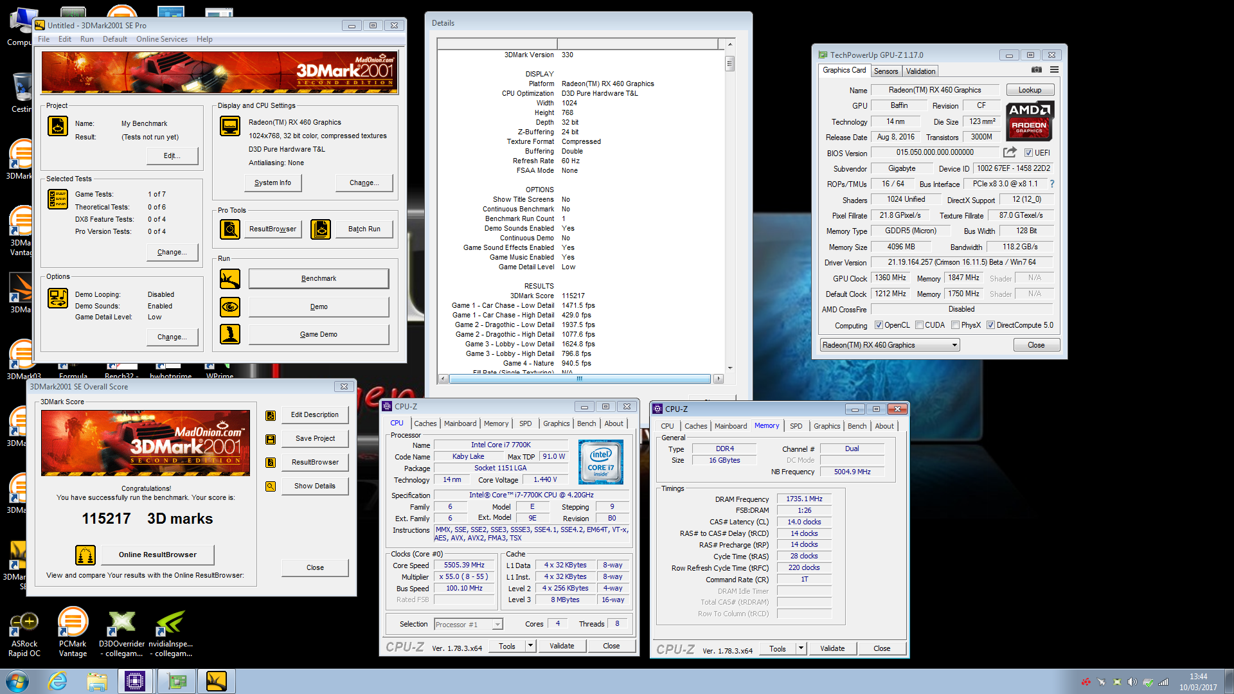Open File Explorer from the taskbar
The width and height of the screenshot is (1234, 694).
[97, 681]
